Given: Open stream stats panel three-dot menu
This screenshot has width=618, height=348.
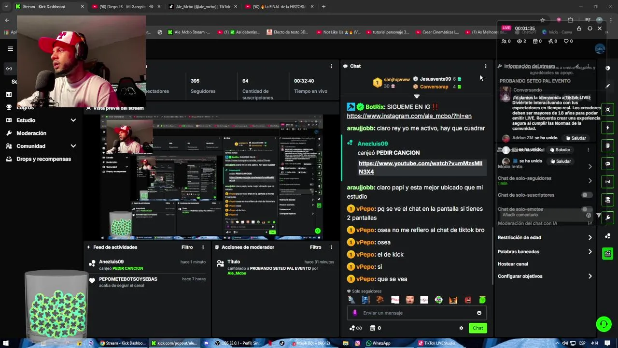Looking at the screenshot, I should 331,66.
